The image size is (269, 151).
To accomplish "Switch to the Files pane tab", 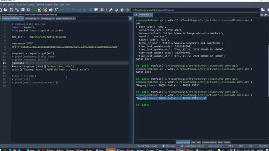I will click(x=193, y=143).
